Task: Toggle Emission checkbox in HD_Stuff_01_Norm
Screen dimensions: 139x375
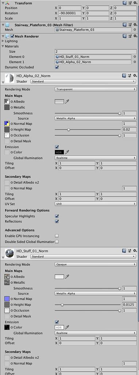Action: point(57,322)
